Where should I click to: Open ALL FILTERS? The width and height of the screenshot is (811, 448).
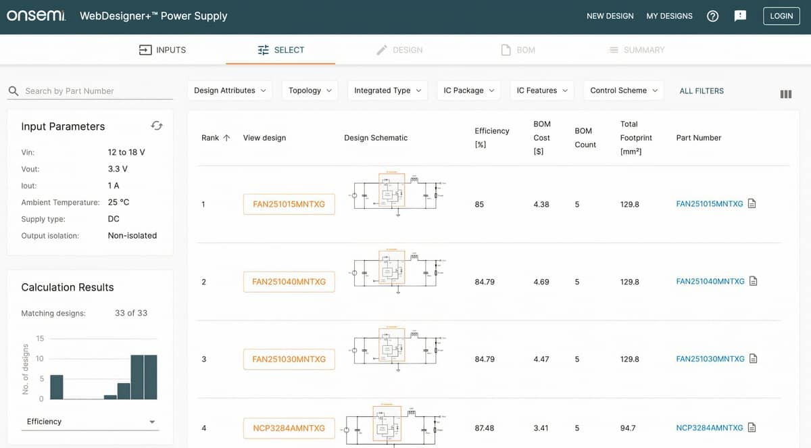pyautogui.click(x=702, y=91)
